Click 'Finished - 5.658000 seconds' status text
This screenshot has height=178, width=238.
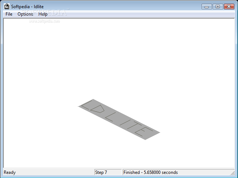(151, 172)
